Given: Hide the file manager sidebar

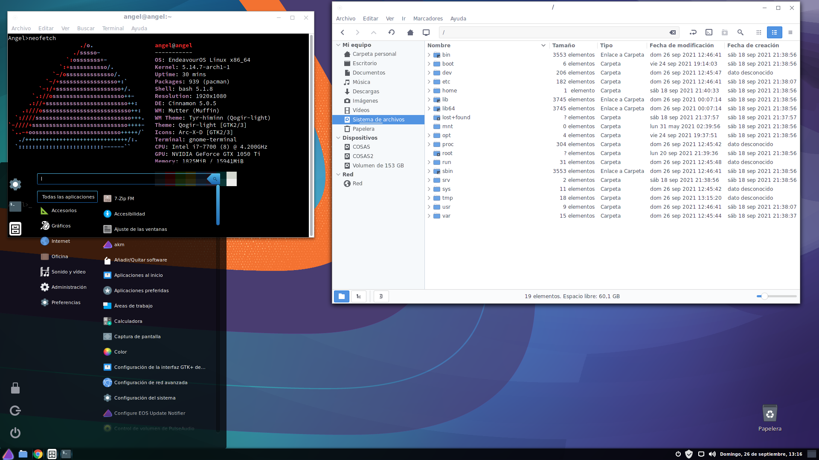Looking at the screenshot, I should tap(381, 296).
